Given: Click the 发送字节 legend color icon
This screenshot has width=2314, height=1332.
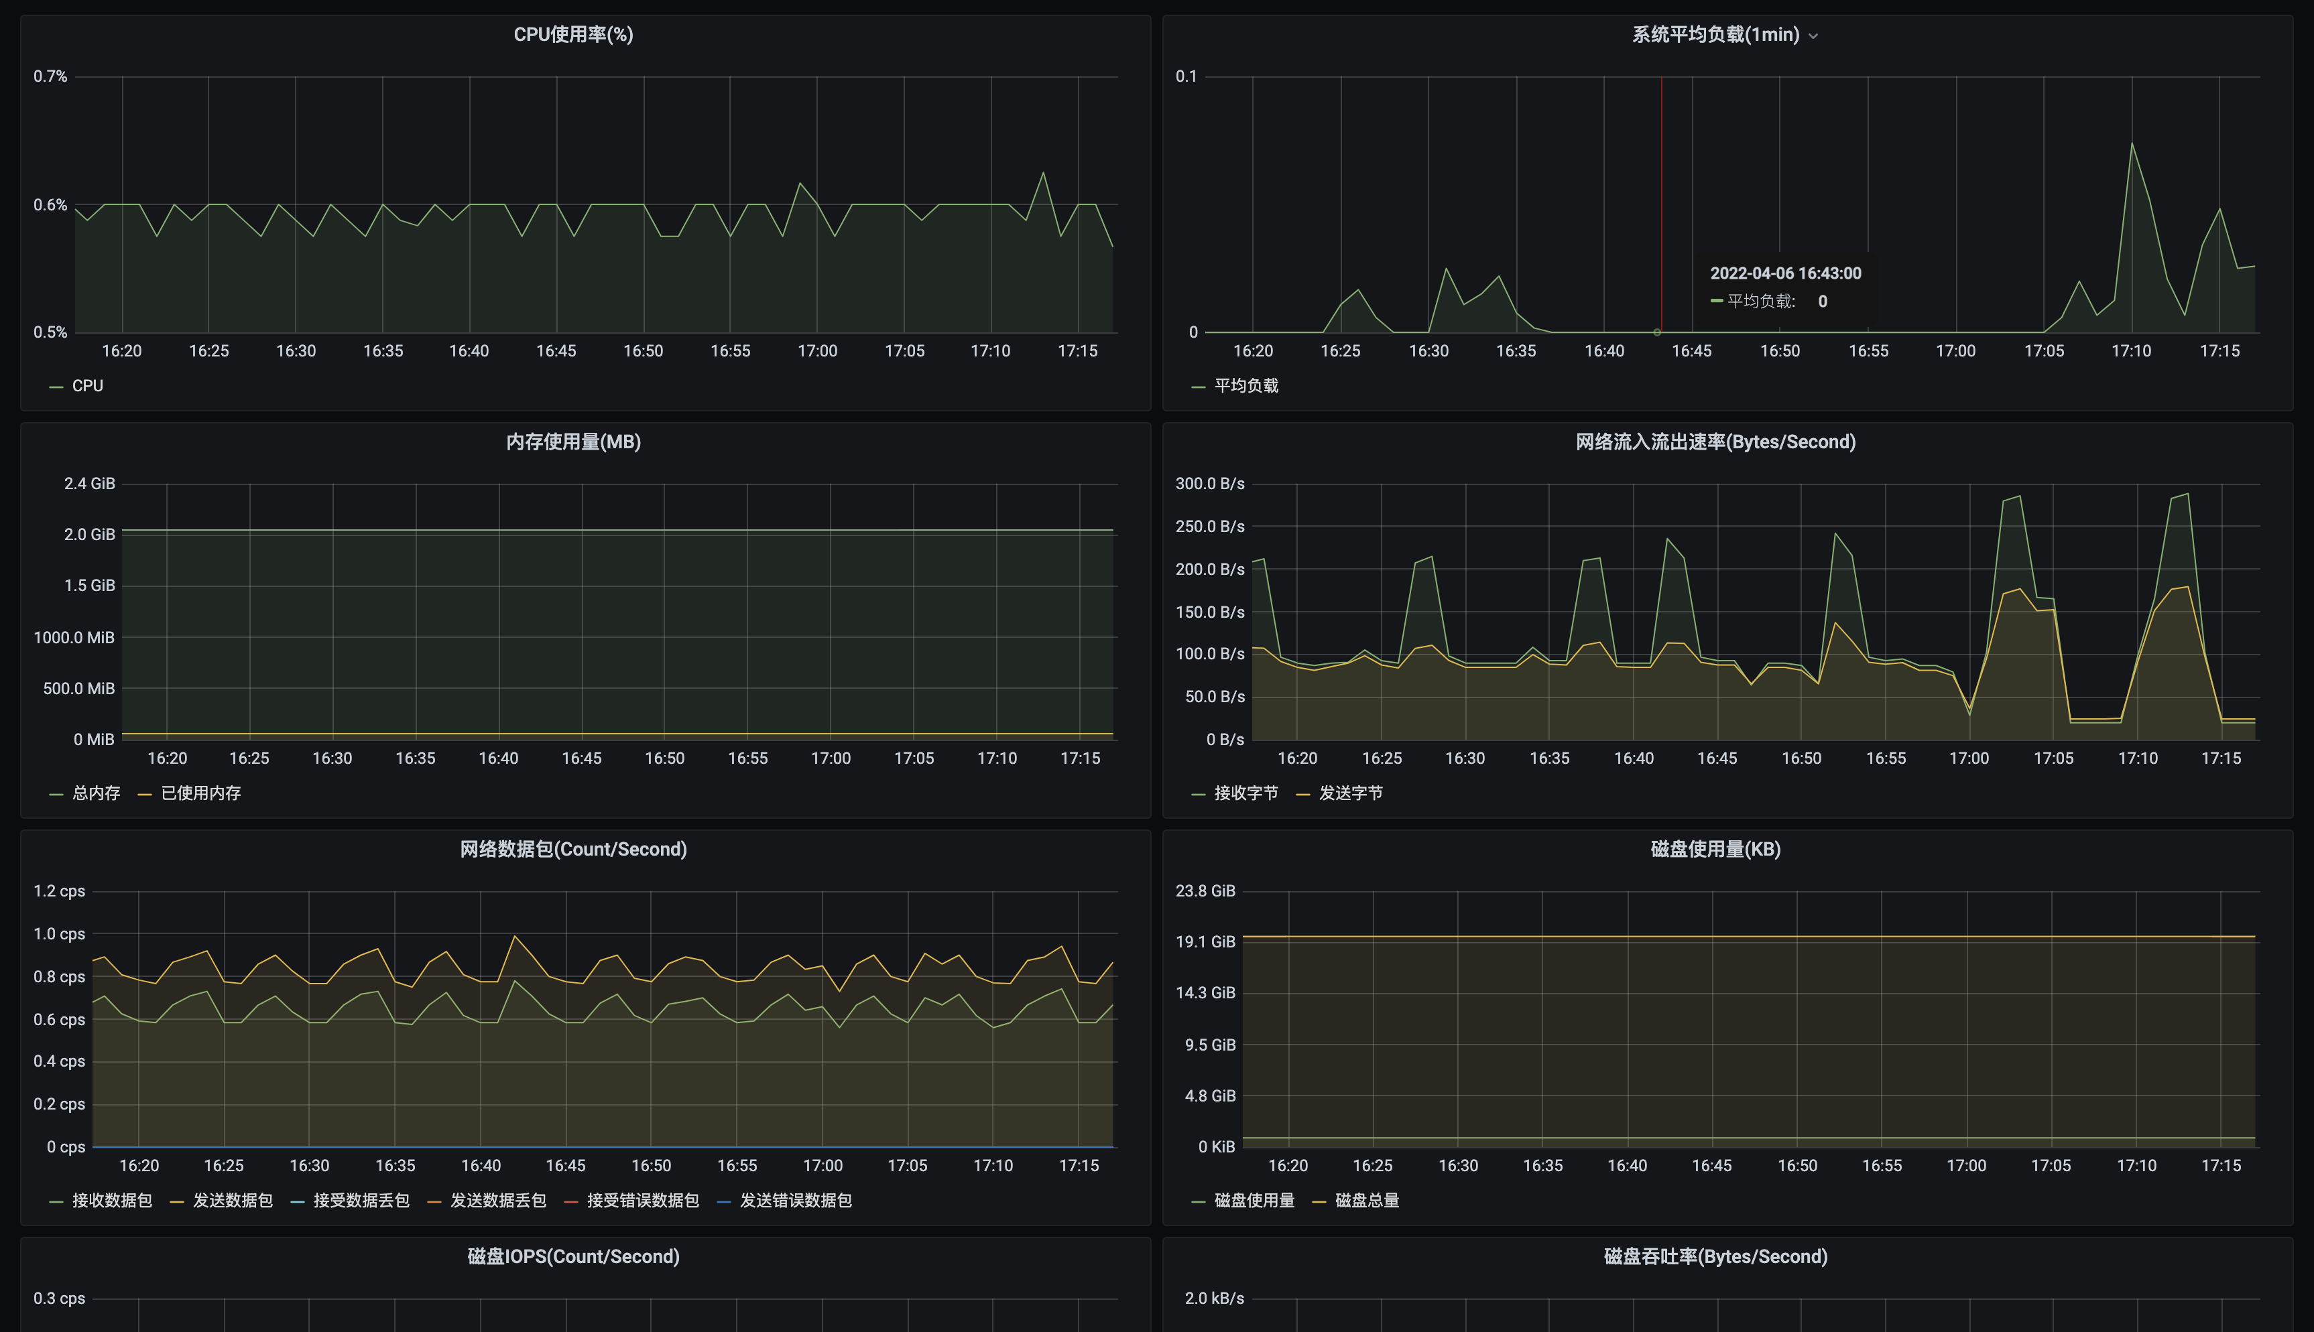Looking at the screenshot, I should click(x=1303, y=794).
